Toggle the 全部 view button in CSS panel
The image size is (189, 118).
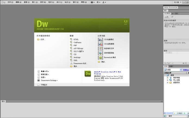click(167, 17)
